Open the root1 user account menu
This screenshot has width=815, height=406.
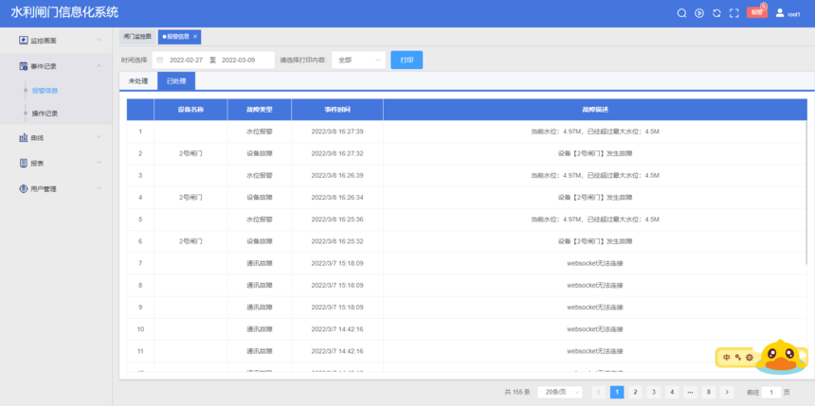[x=788, y=13]
